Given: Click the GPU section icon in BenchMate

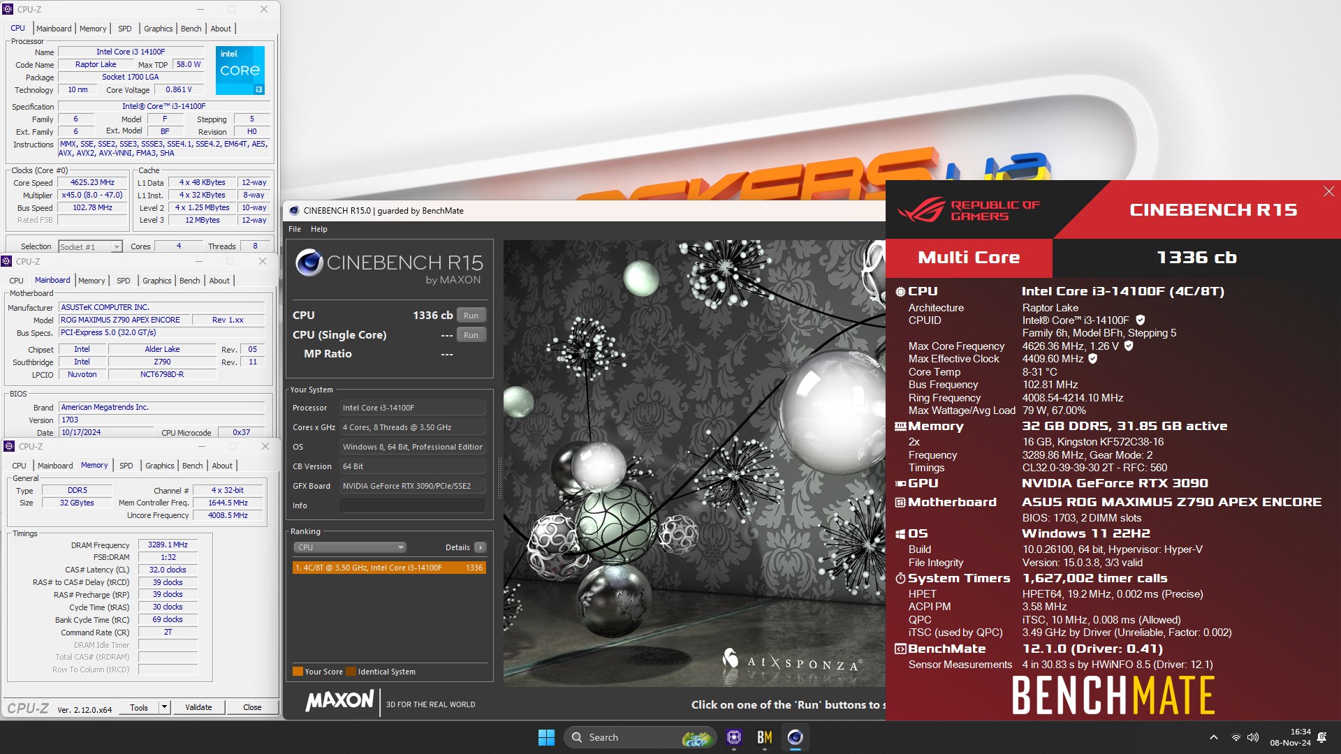Looking at the screenshot, I should tap(900, 483).
